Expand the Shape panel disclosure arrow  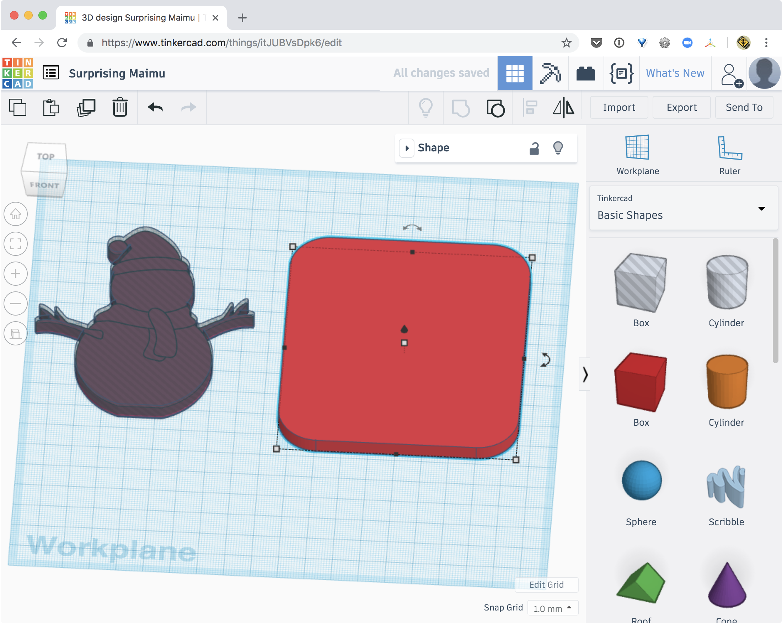coord(407,147)
